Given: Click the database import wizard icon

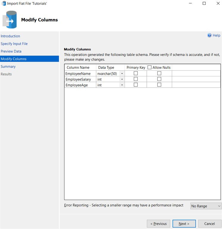Looking at the screenshot, I should click(x=10, y=19).
